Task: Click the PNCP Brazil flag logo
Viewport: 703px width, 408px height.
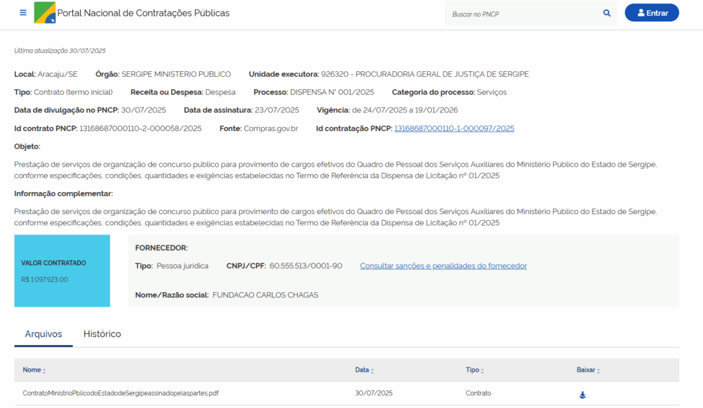Action: [45, 13]
